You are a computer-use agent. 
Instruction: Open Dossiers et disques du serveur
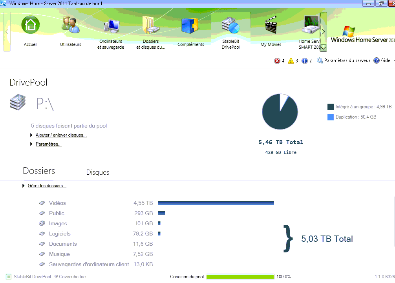151,25
